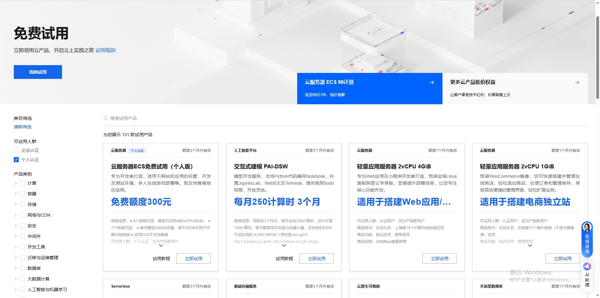Check the 网络与CDN category checkbox

23,215
